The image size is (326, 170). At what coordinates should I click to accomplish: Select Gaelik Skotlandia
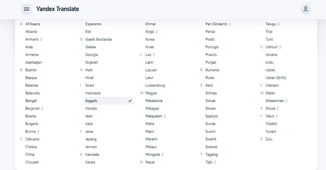[x=98, y=40]
